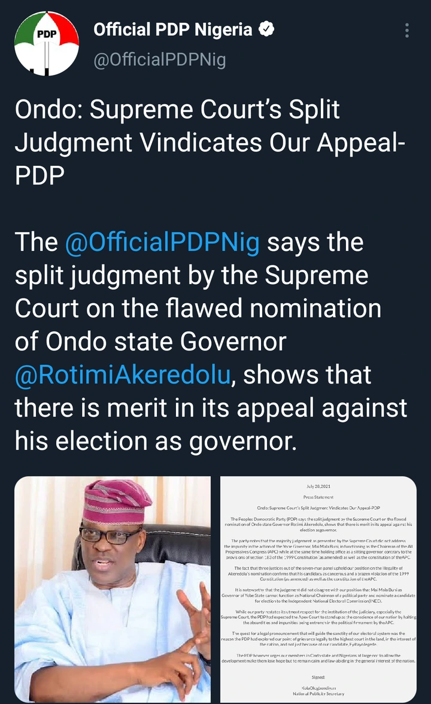This screenshot has width=431, height=704.
Task: Open the PDP umbrella profile avatar
Action: coord(47,44)
